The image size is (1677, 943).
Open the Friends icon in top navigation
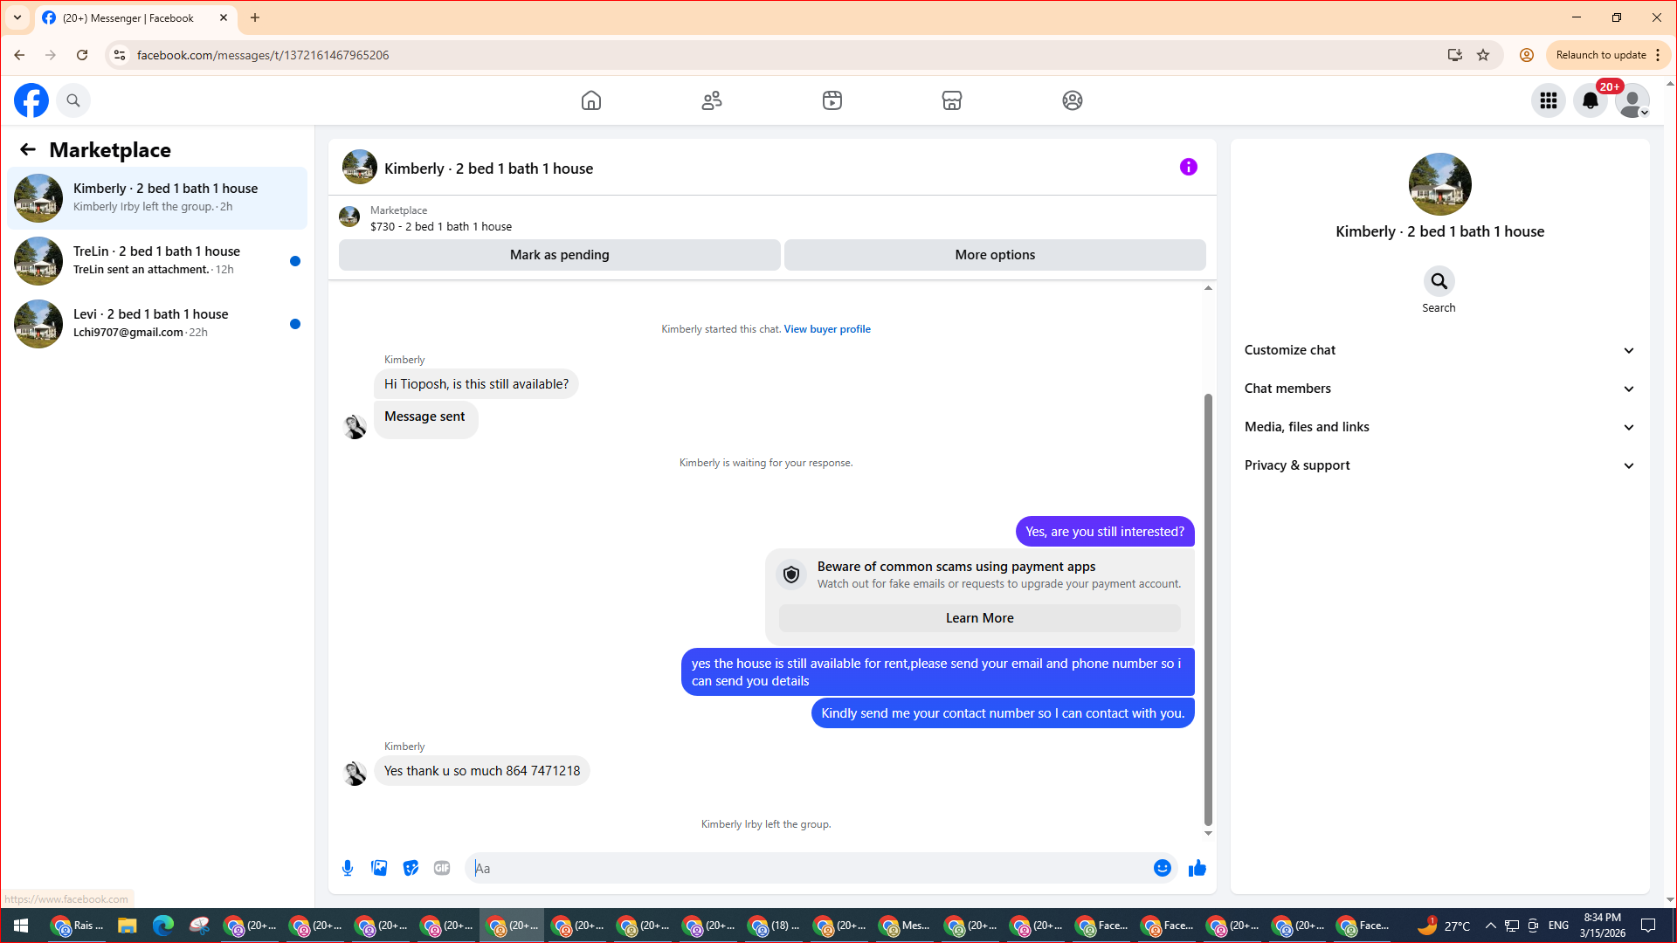(x=712, y=100)
